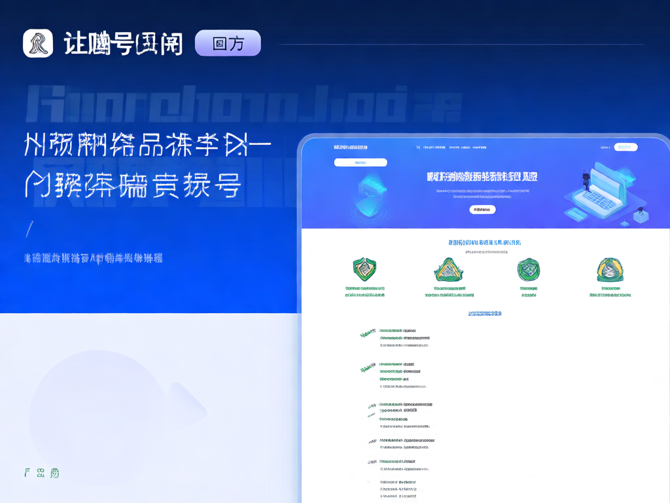Click the green shield feature icon
This screenshot has width=670, height=503.
364,269
